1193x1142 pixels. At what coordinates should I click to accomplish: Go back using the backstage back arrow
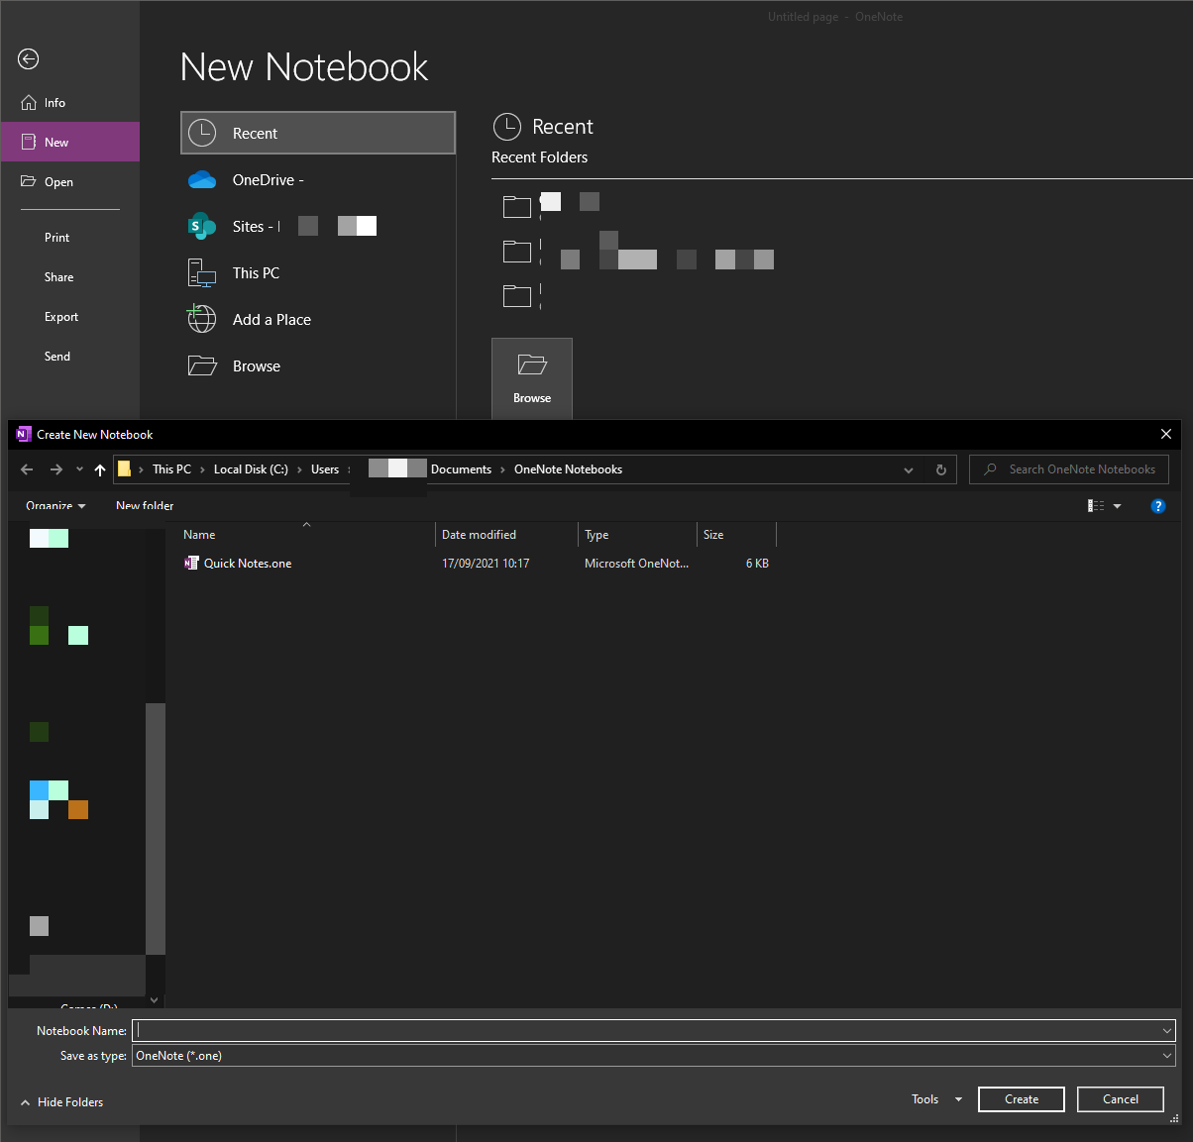point(29,59)
